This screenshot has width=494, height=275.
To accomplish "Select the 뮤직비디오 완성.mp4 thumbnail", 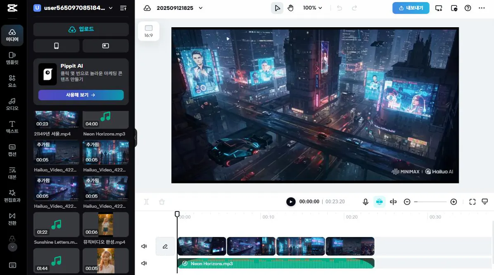I will coord(106,225).
